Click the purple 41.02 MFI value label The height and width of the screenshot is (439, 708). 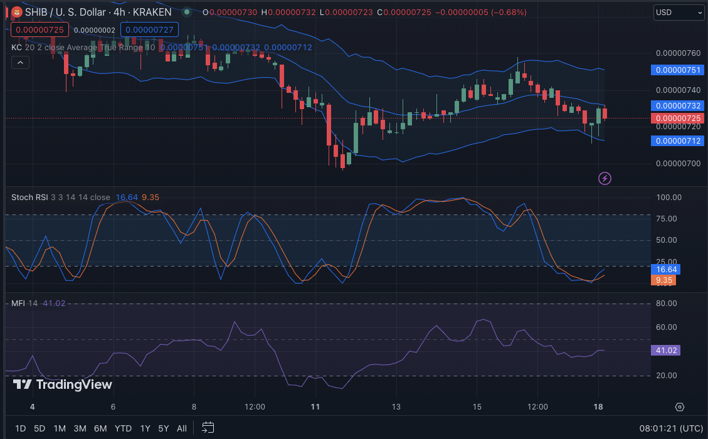pos(666,351)
